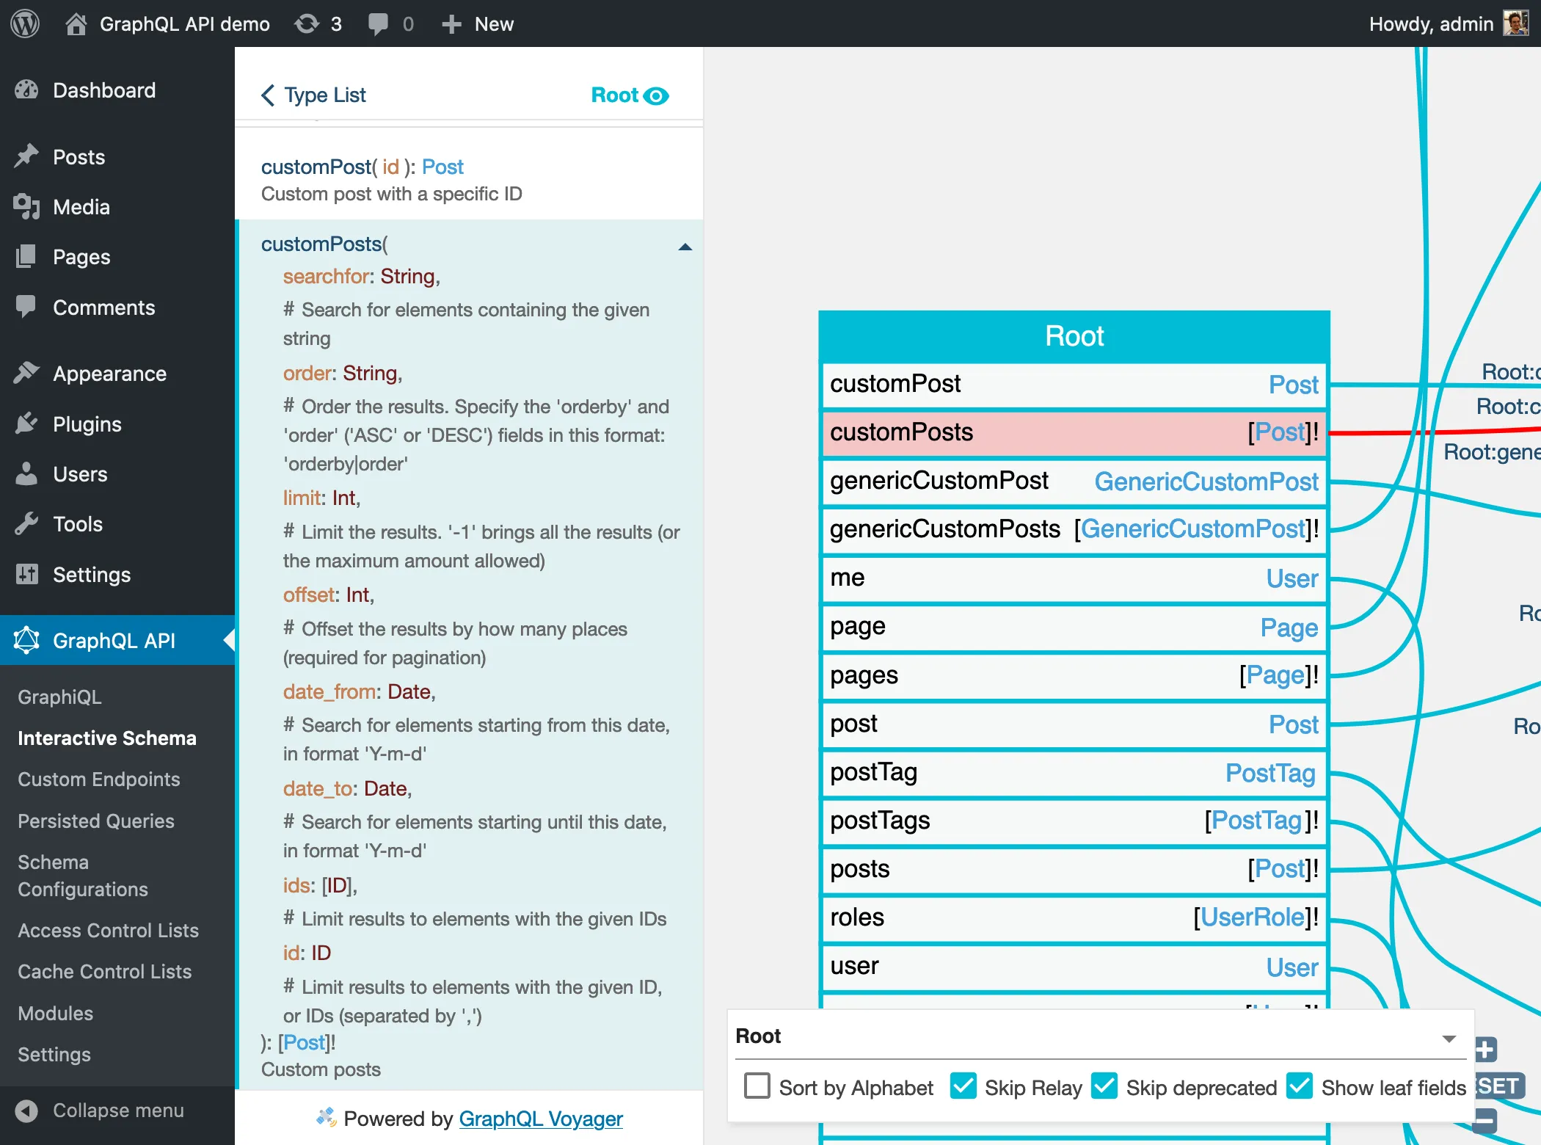Click the zoom in plus button
Screen dimensions: 1541x1145
click(1484, 1049)
